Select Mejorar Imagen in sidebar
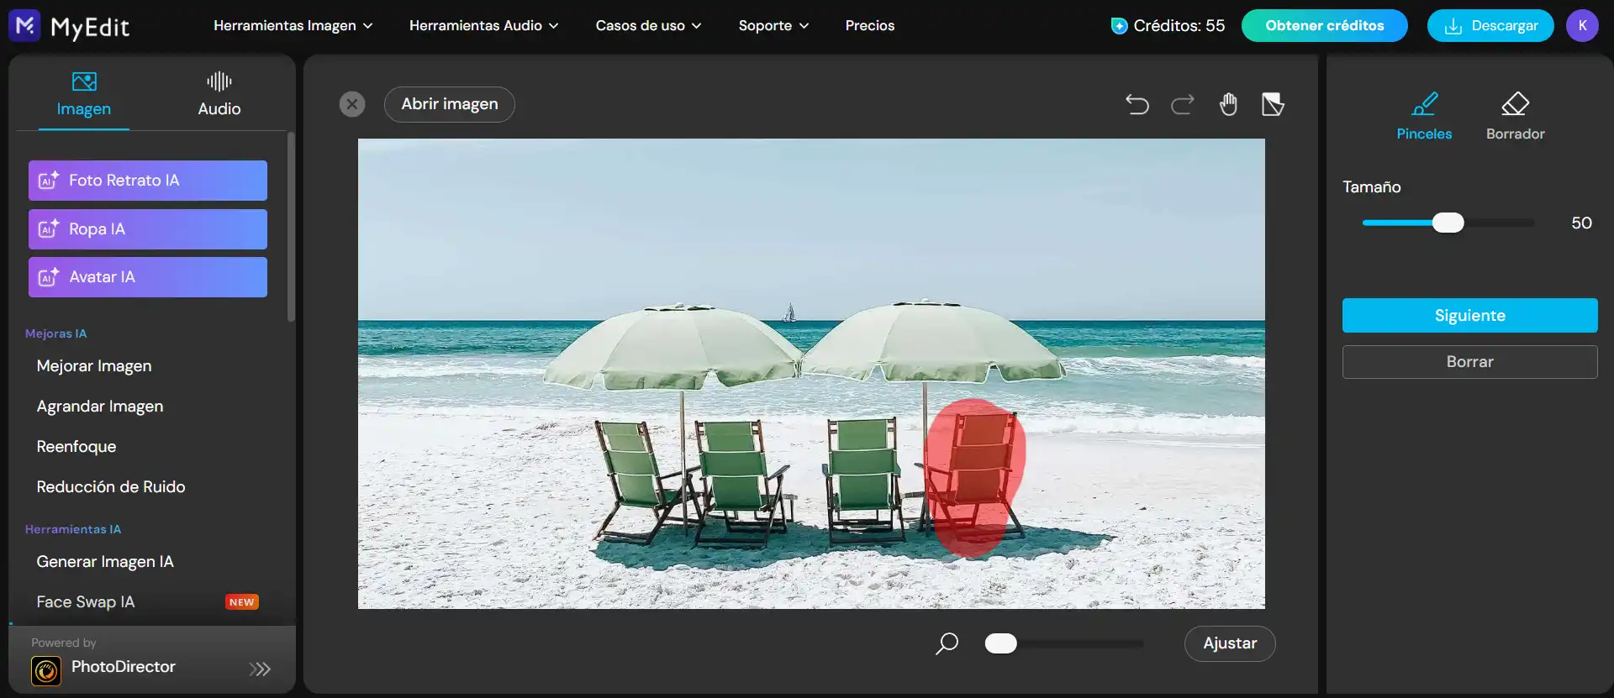 coord(94,366)
